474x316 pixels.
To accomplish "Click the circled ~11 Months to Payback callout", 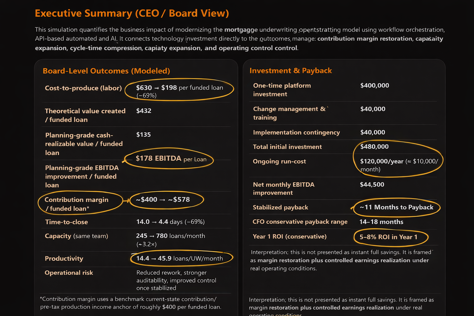I will tap(396, 207).
